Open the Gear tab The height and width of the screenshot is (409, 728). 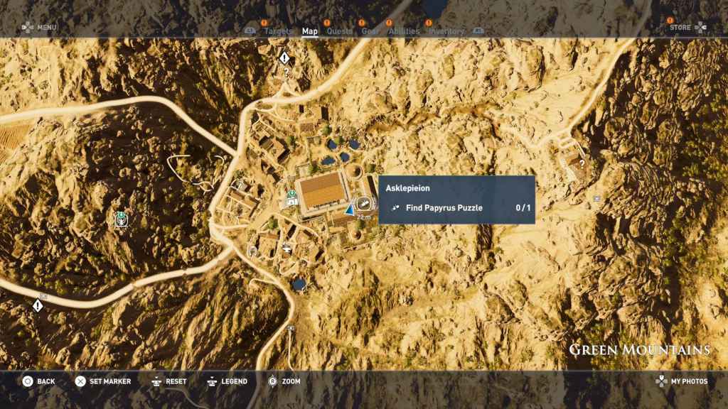click(370, 31)
